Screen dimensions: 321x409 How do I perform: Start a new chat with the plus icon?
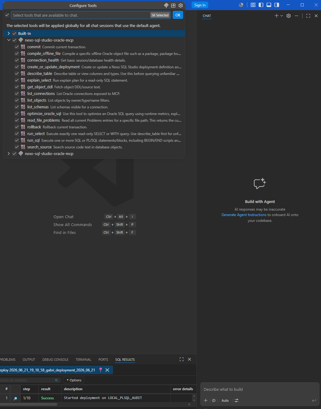[x=276, y=16]
